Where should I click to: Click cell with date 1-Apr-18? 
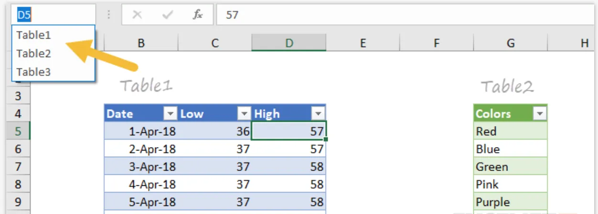pyautogui.click(x=141, y=131)
